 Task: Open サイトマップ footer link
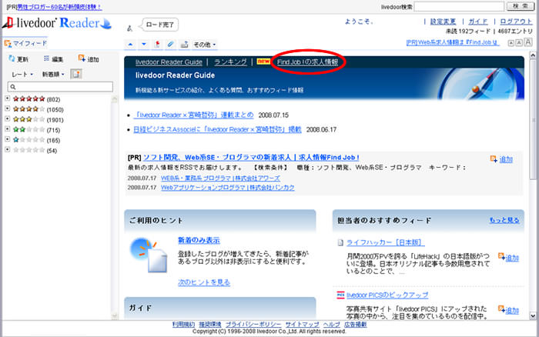tap(302, 324)
